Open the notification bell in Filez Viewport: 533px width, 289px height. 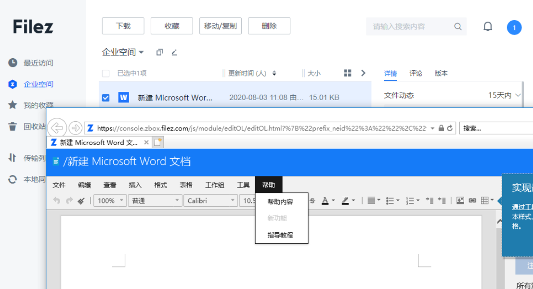coord(488,26)
